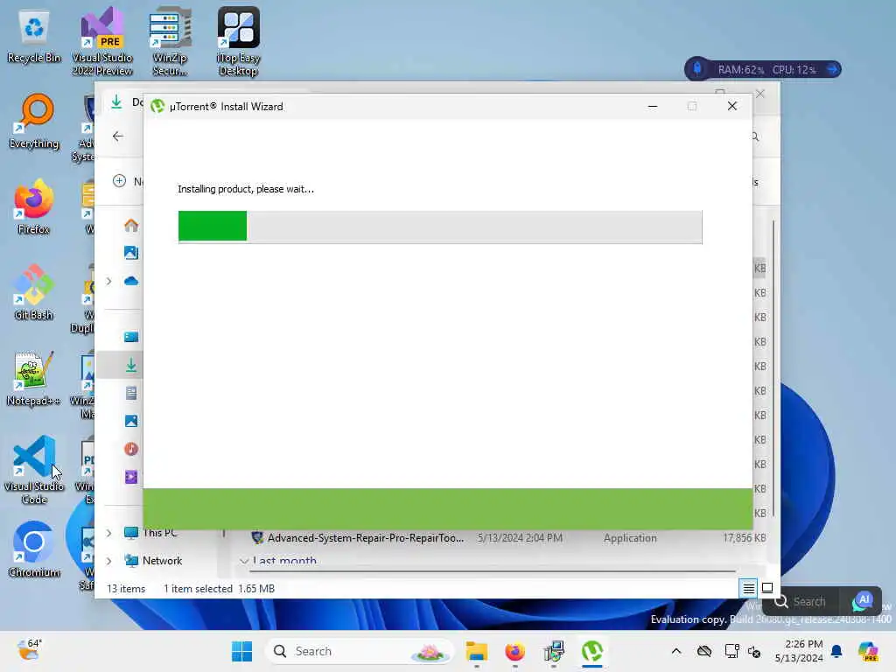Expand the Network tree node
The image size is (896, 672).
pos(108,561)
